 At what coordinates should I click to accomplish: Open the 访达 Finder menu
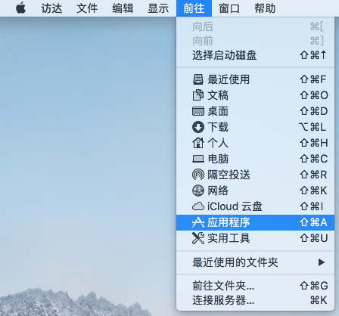[51, 8]
